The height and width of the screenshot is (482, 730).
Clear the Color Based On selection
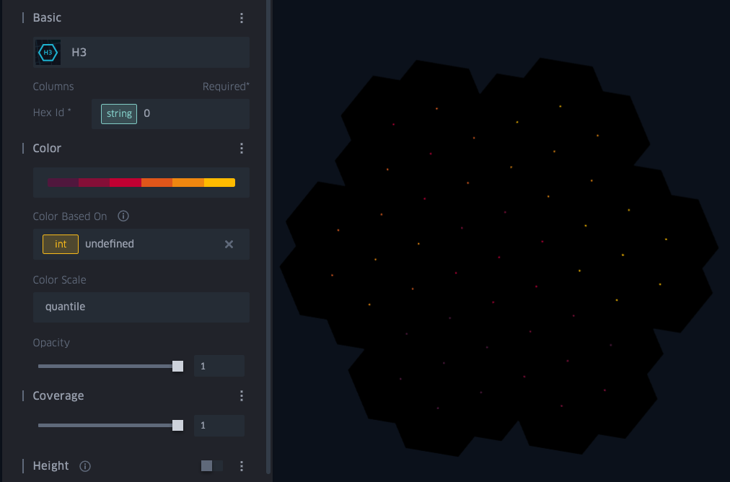229,244
